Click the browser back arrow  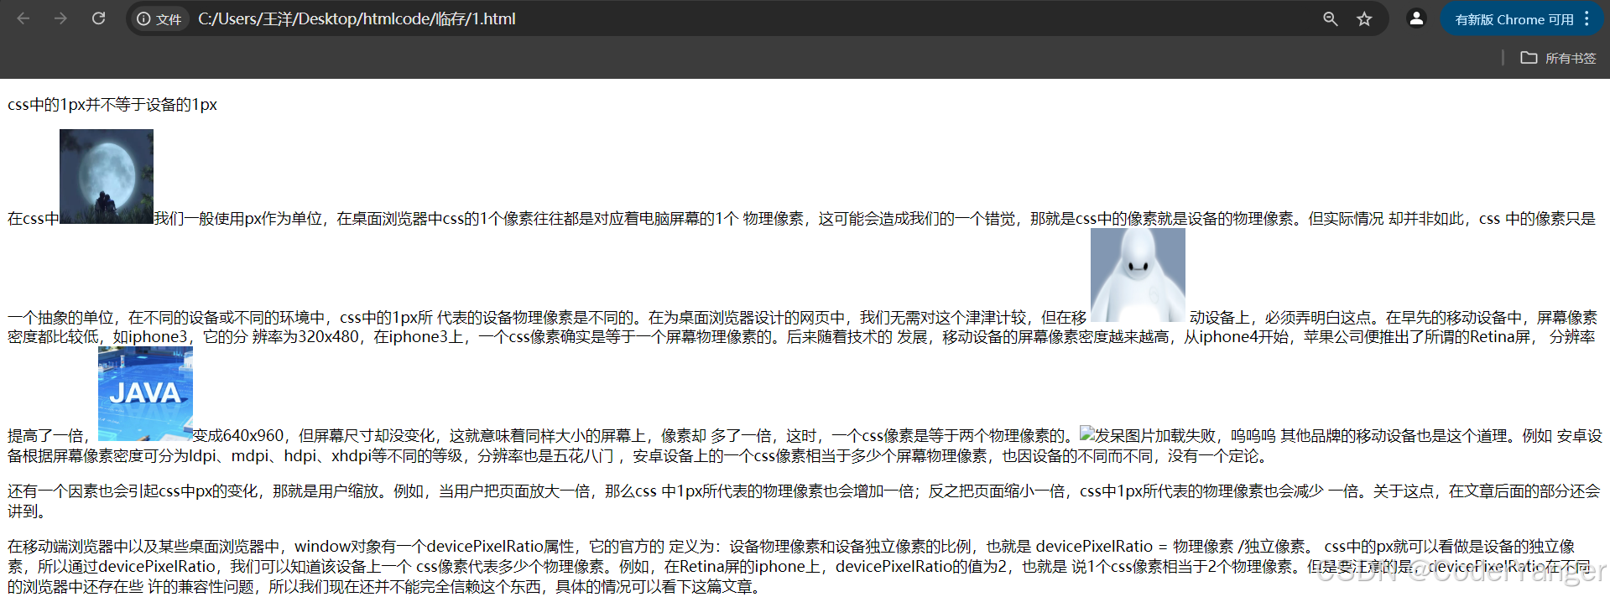pos(23,18)
